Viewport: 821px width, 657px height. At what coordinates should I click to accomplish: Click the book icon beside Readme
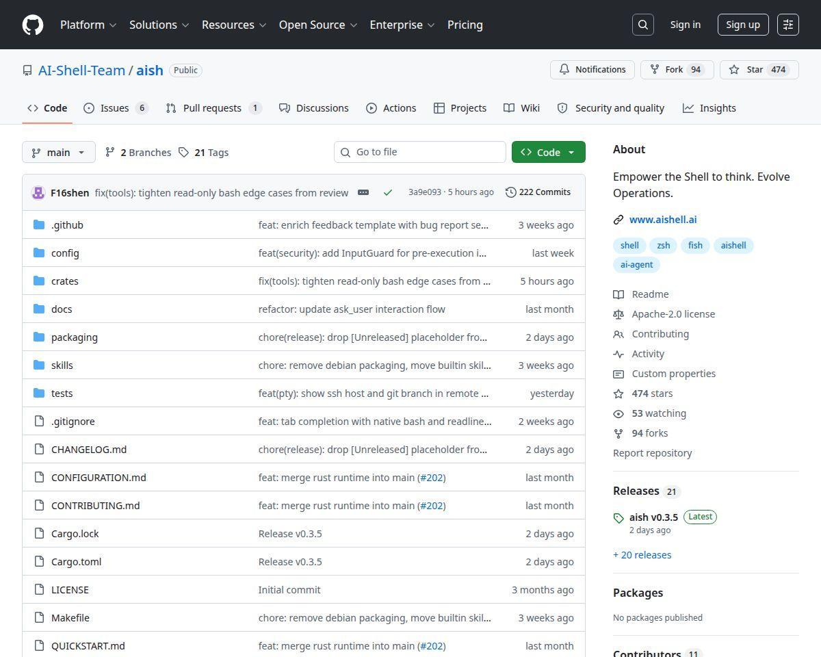point(618,294)
